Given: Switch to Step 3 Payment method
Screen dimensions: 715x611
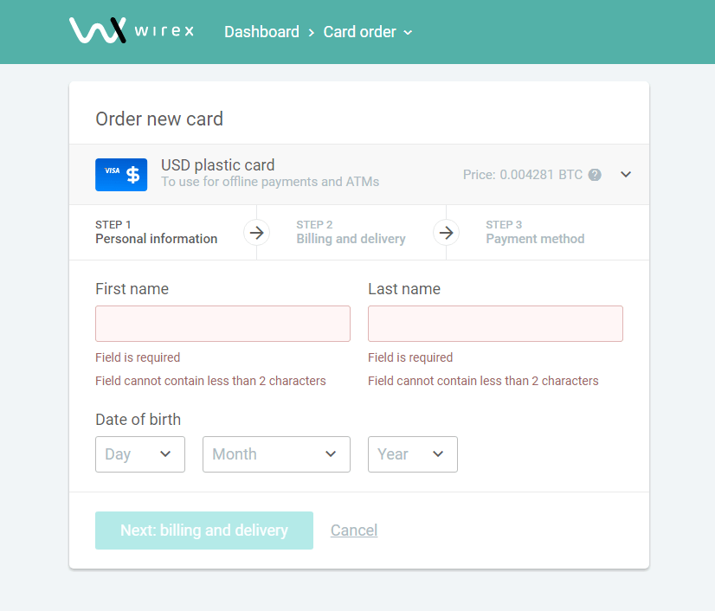Looking at the screenshot, I should coord(535,232).
